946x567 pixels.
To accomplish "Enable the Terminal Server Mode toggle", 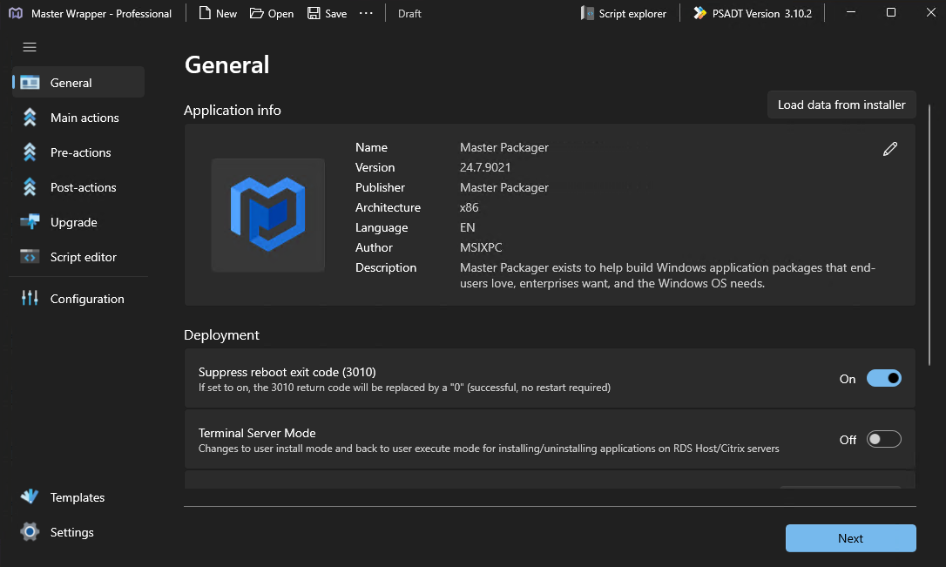I will 883,440.
